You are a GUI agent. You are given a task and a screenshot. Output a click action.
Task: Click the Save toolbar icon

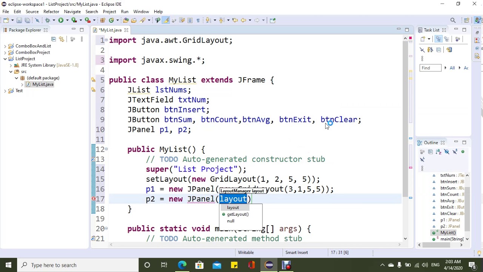click(19, 20)
